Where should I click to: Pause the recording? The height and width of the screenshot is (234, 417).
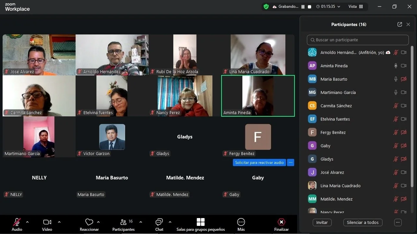pos(303,6)
